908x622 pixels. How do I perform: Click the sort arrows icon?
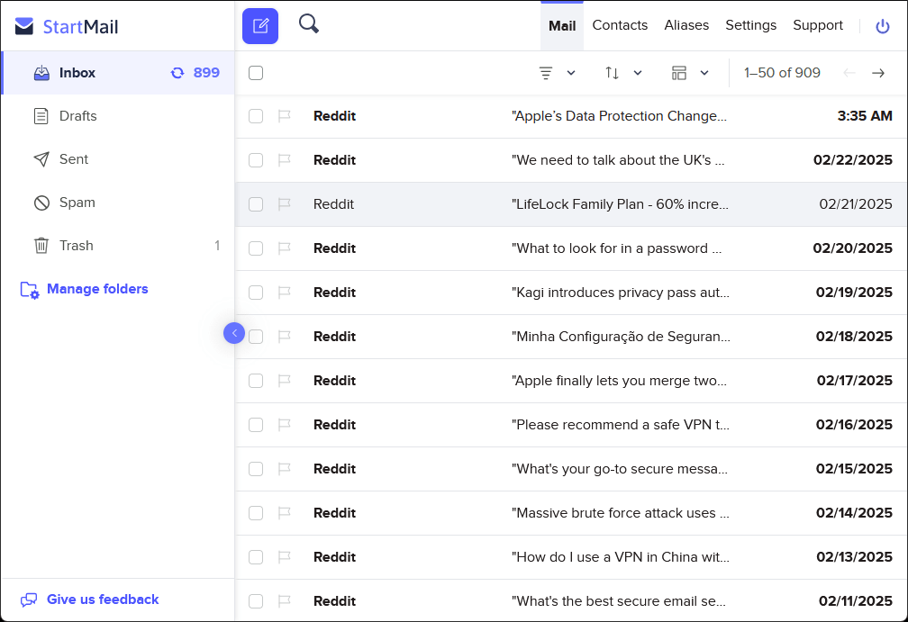[x=613, y=73]
